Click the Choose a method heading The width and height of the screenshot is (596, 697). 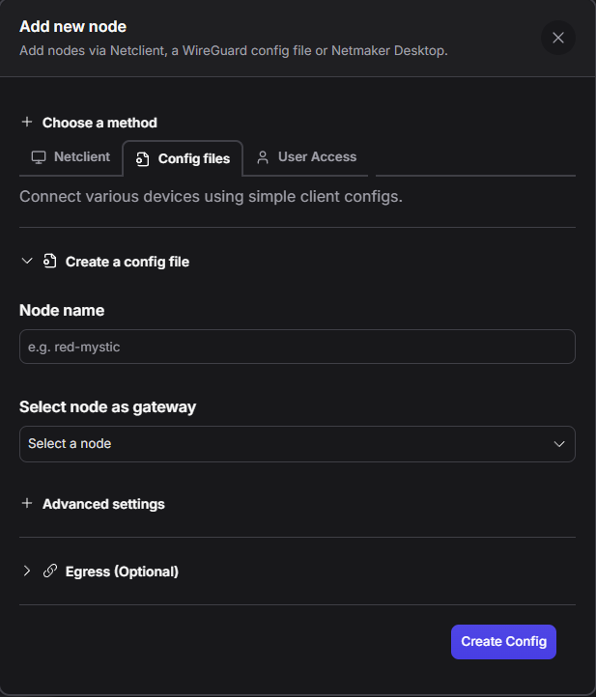pos(99,123)
